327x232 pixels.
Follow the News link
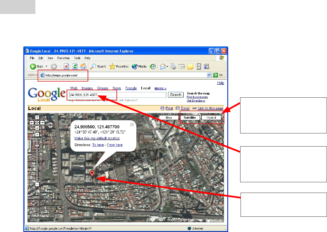117,88
